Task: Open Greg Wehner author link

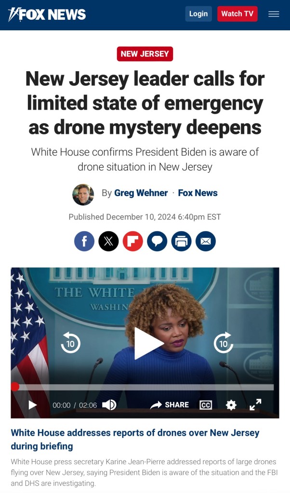Action: tap(141, 193)
